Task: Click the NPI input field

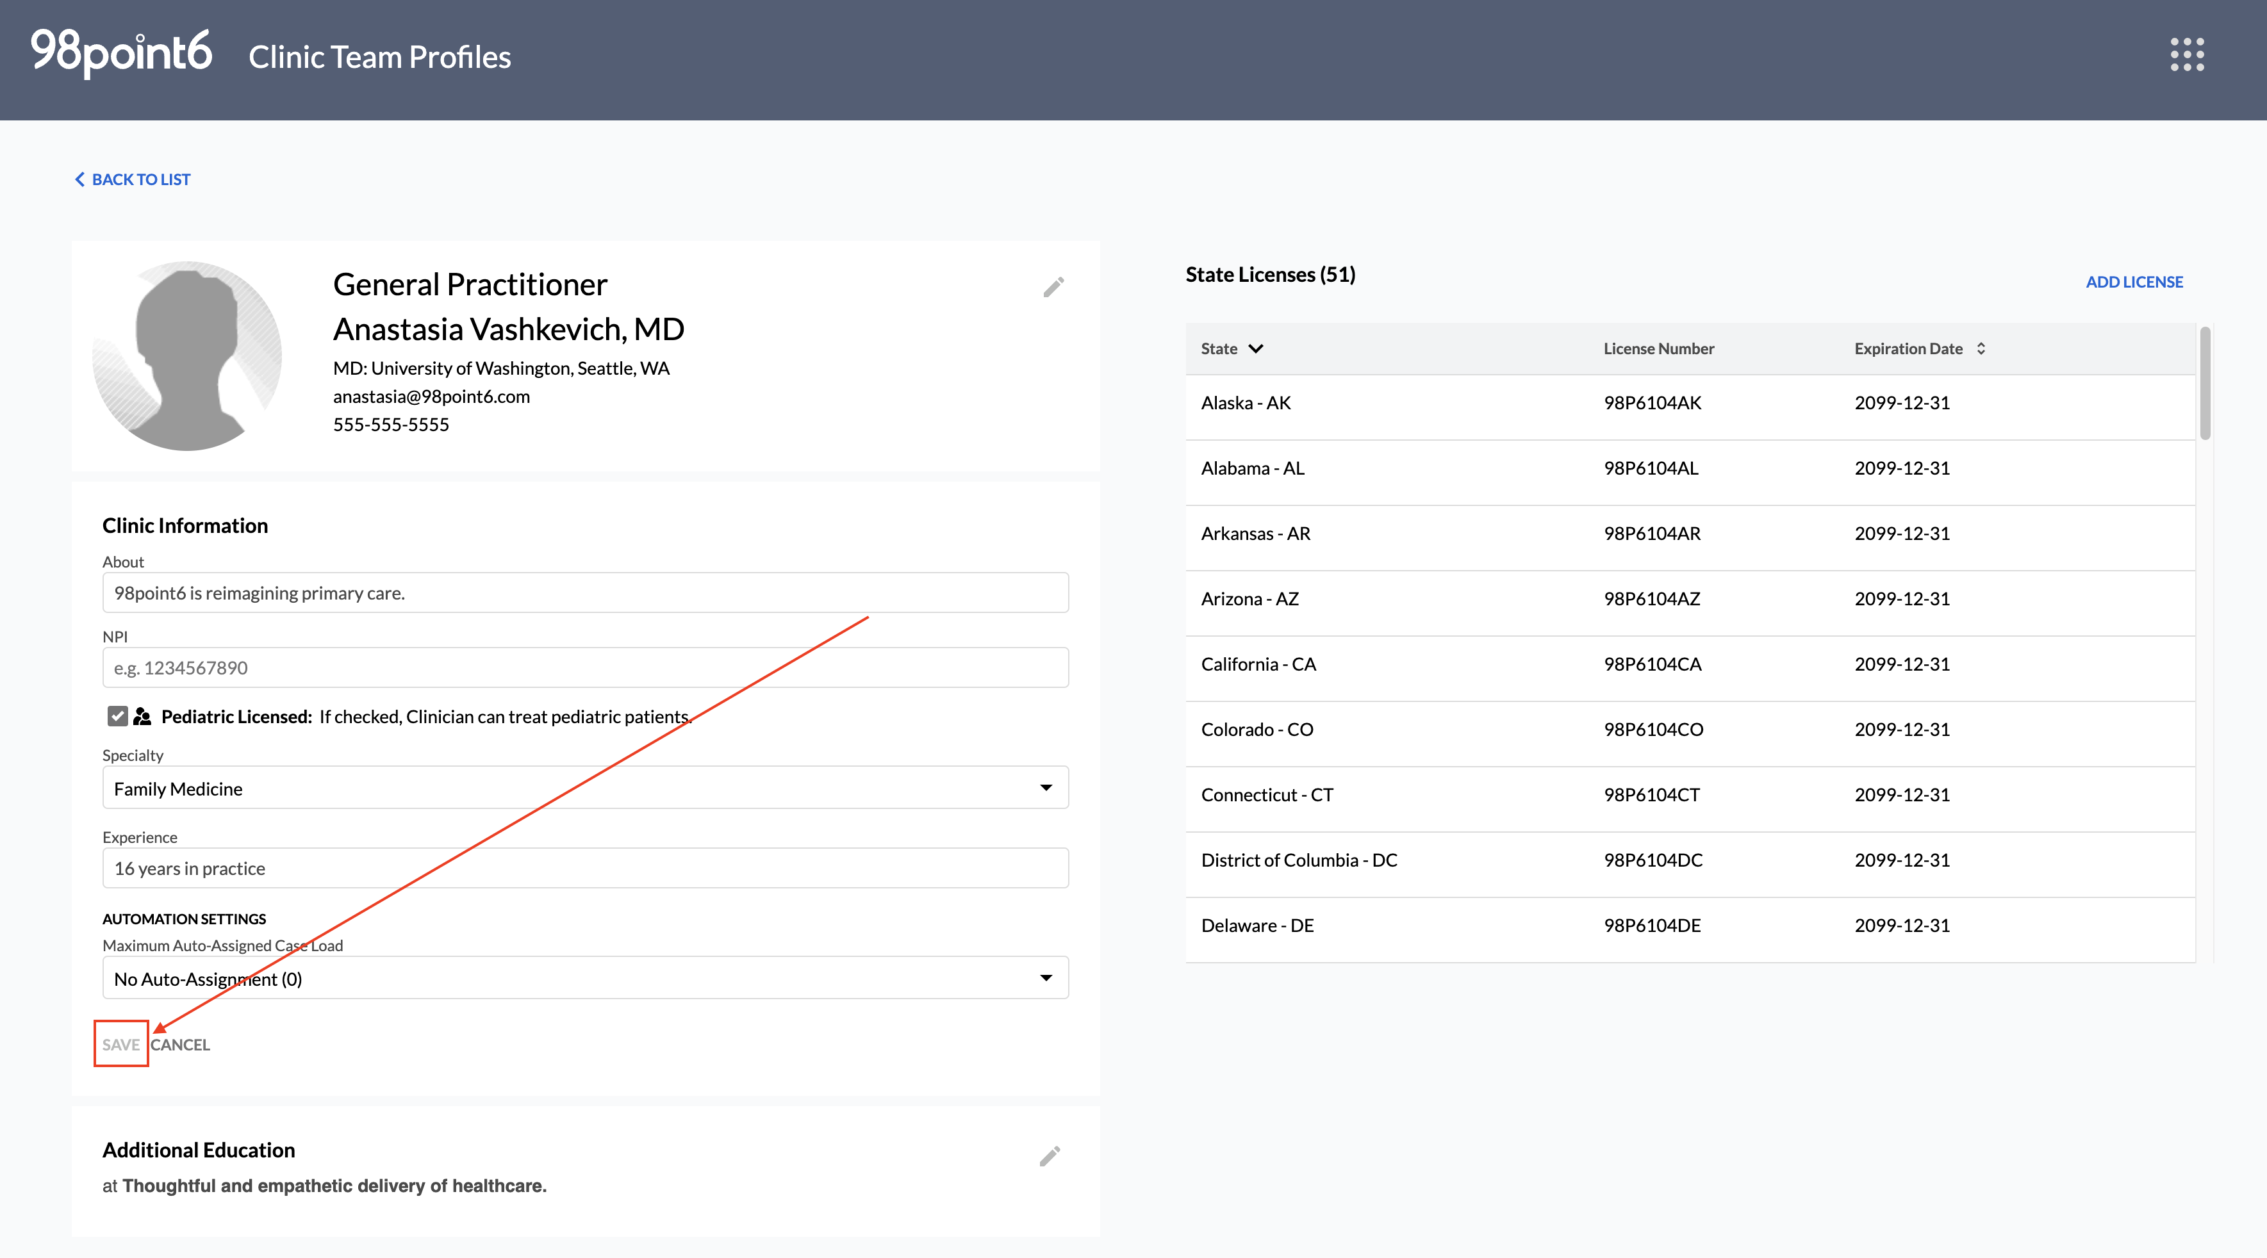Action: point(585,667)
